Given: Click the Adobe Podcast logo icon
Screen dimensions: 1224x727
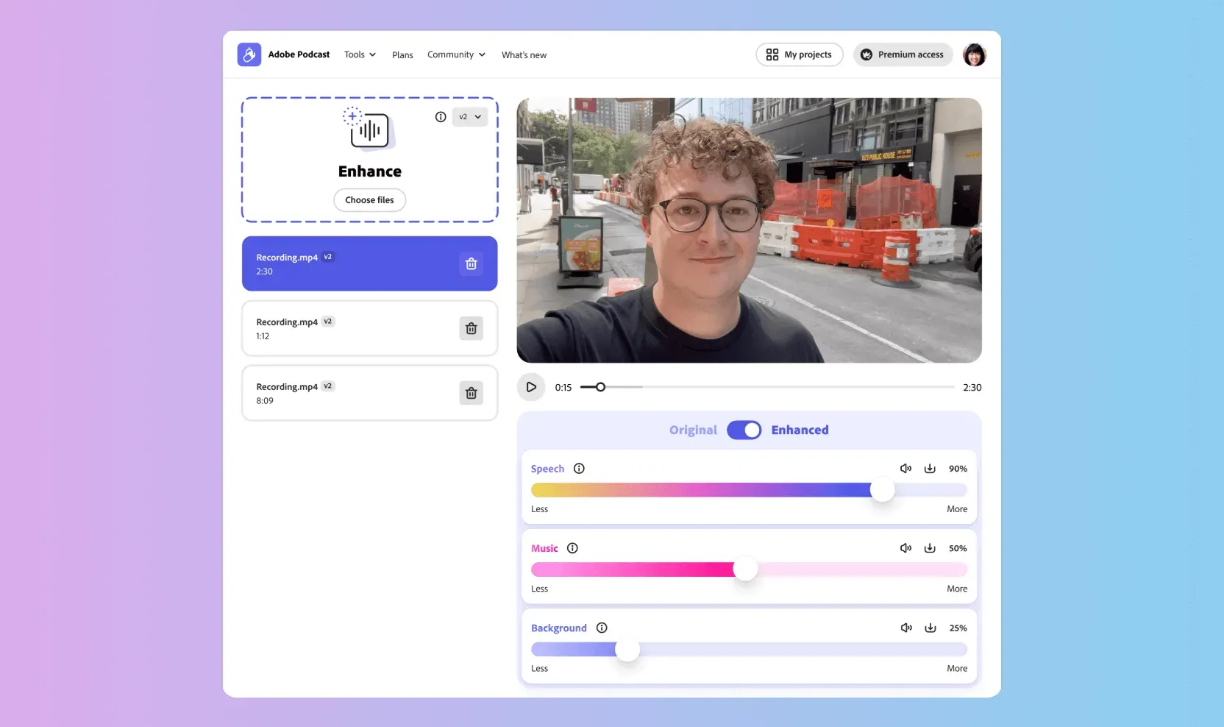Looking at the screenshot, I should coord(249,54).
